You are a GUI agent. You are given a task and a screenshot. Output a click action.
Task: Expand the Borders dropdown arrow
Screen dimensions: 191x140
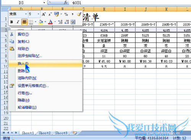coord(36,22)
